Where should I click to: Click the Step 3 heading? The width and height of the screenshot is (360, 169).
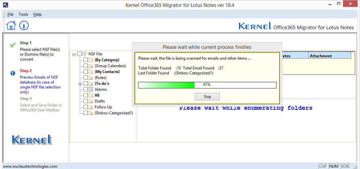pos(26,99)
